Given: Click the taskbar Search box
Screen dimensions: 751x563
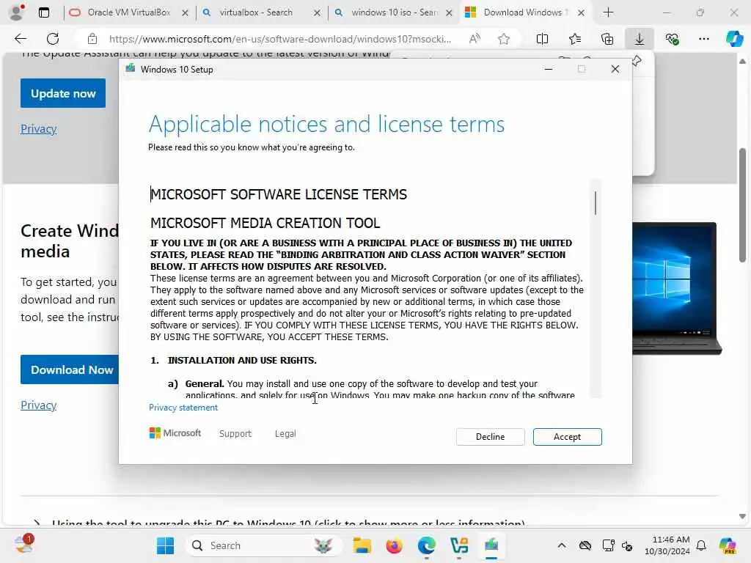Looking at the screenshot, I should pyautogui.click(x=264, y=545).
